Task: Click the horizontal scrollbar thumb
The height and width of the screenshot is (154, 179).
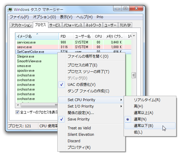Action: (39, 105)
